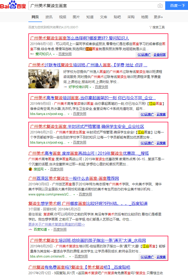Switch to the 地图 tab
Screen dimensions: 188x276
click(144, 17)
